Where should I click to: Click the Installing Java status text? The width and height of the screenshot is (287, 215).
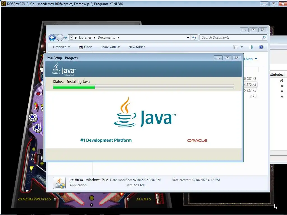tap(78, 81)
